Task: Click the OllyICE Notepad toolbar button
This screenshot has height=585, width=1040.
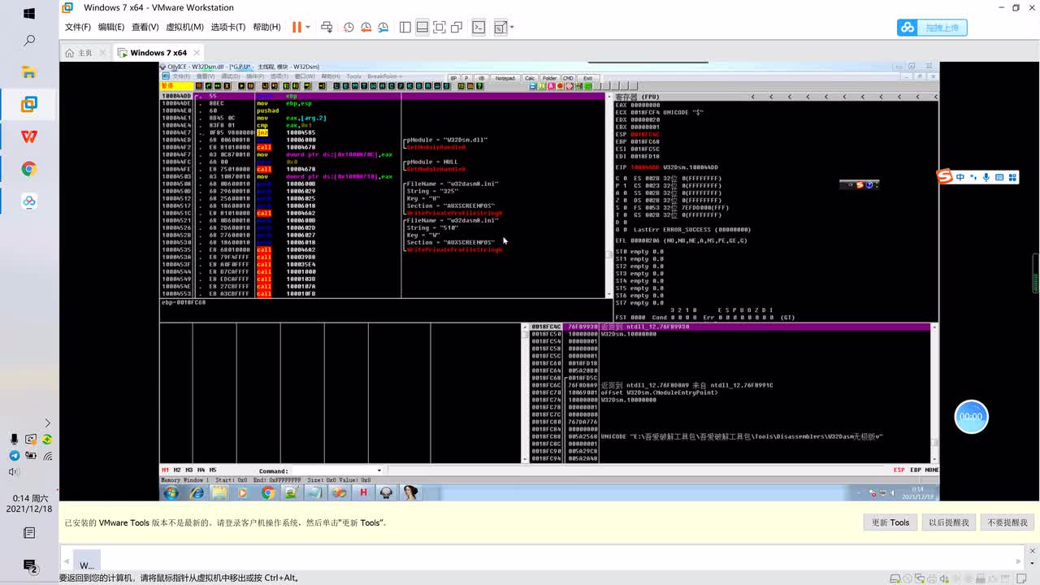Action: [x=505, y=78]
